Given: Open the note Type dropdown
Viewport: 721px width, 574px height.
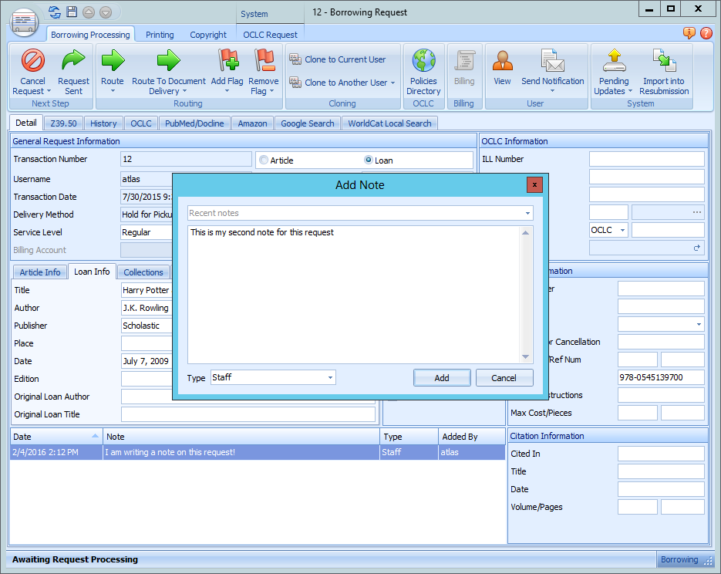Looking at the screenshot, I should 330,378.
